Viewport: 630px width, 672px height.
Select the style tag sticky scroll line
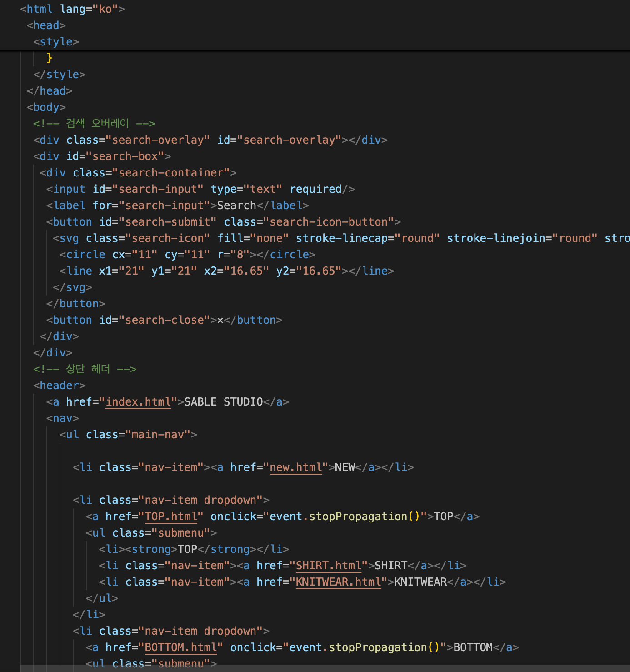[x=56, y=42]
